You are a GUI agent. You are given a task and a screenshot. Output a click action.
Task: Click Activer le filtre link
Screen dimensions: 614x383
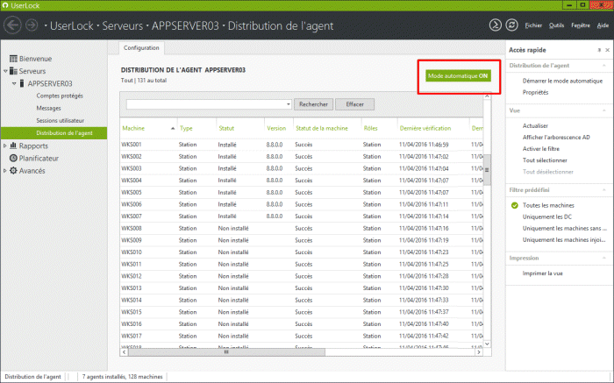(x=541, y=149)
